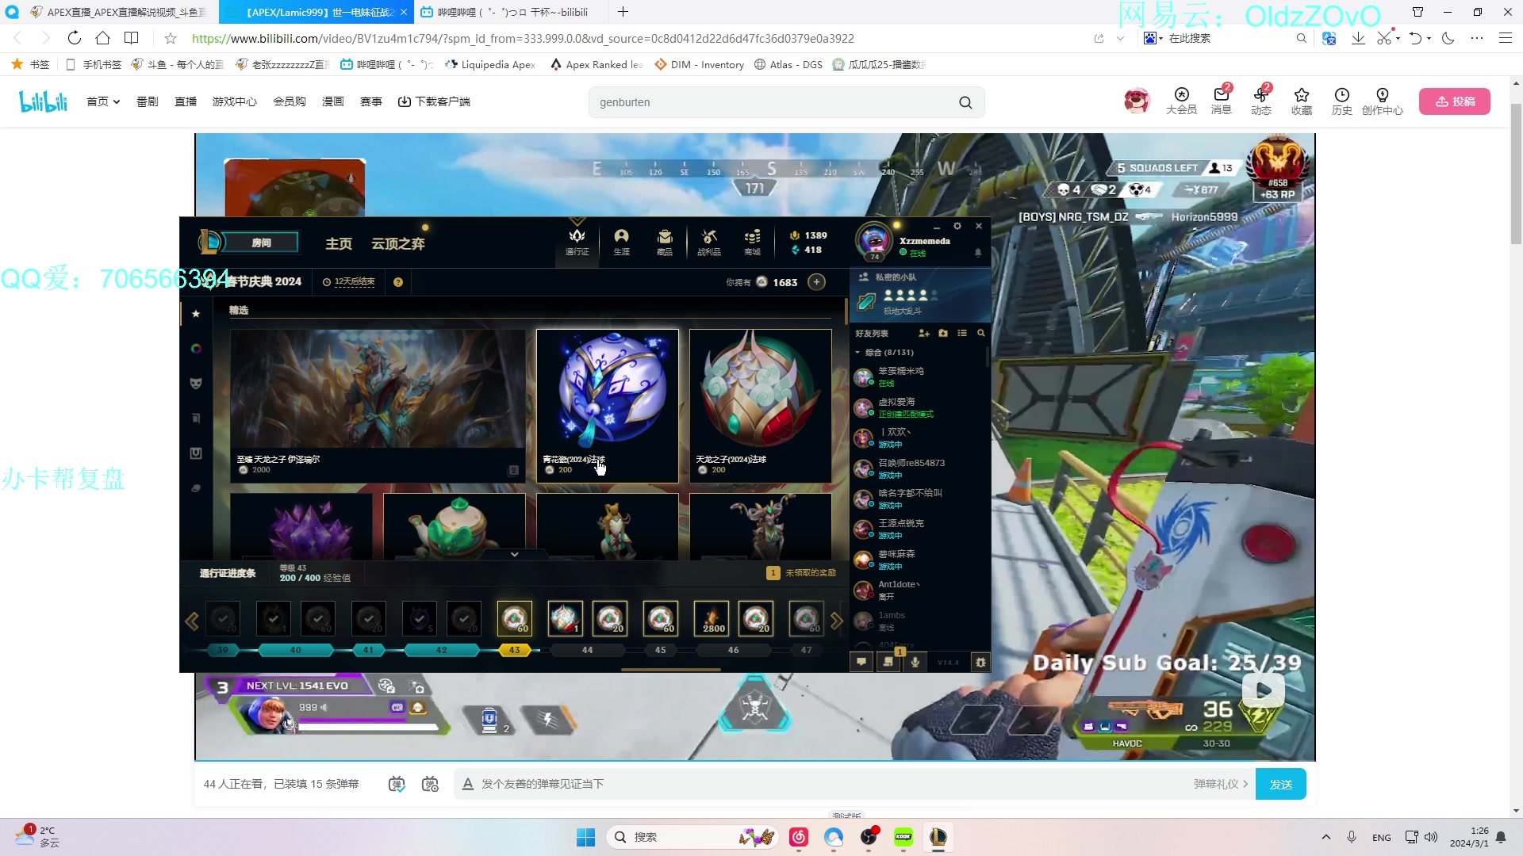1523x856 pixels.
Task: Open the browser hamburger main menu
Action: [x=1505, y=38]
